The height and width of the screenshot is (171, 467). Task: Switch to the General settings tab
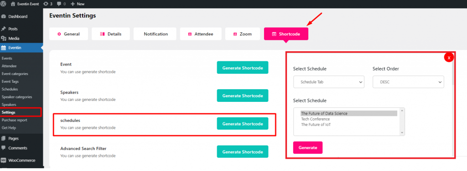click(68, 34)
